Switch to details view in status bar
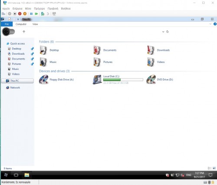Viewport: 217px width, 185px height. 210,168
